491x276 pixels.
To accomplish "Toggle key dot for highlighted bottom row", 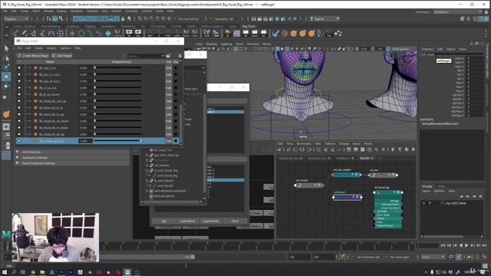I will 176,141.
